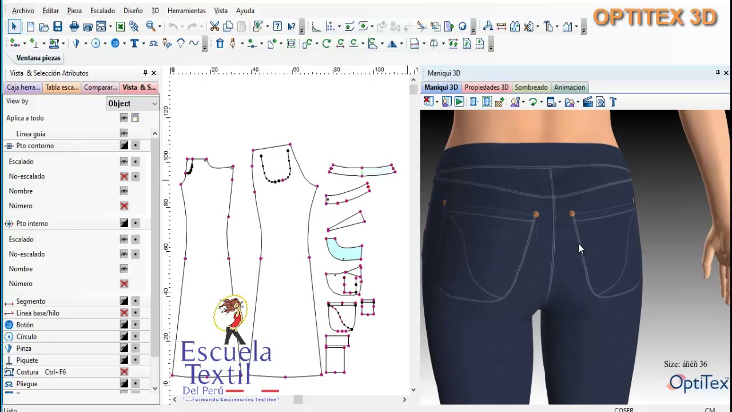
Task: Switch to the Tabla esca... tab
Action: pos(62,88)
